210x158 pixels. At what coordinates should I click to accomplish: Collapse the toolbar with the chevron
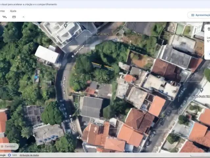[23, 17]
